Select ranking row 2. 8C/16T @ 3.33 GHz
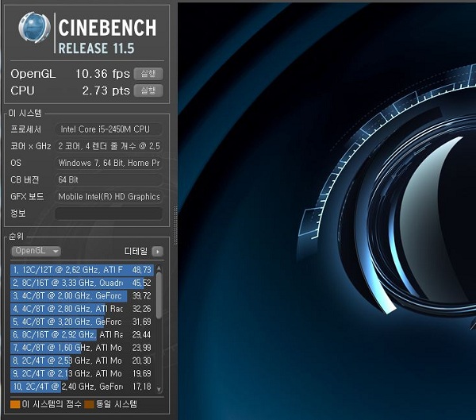 pyautogui.click(x=82, y=283)
